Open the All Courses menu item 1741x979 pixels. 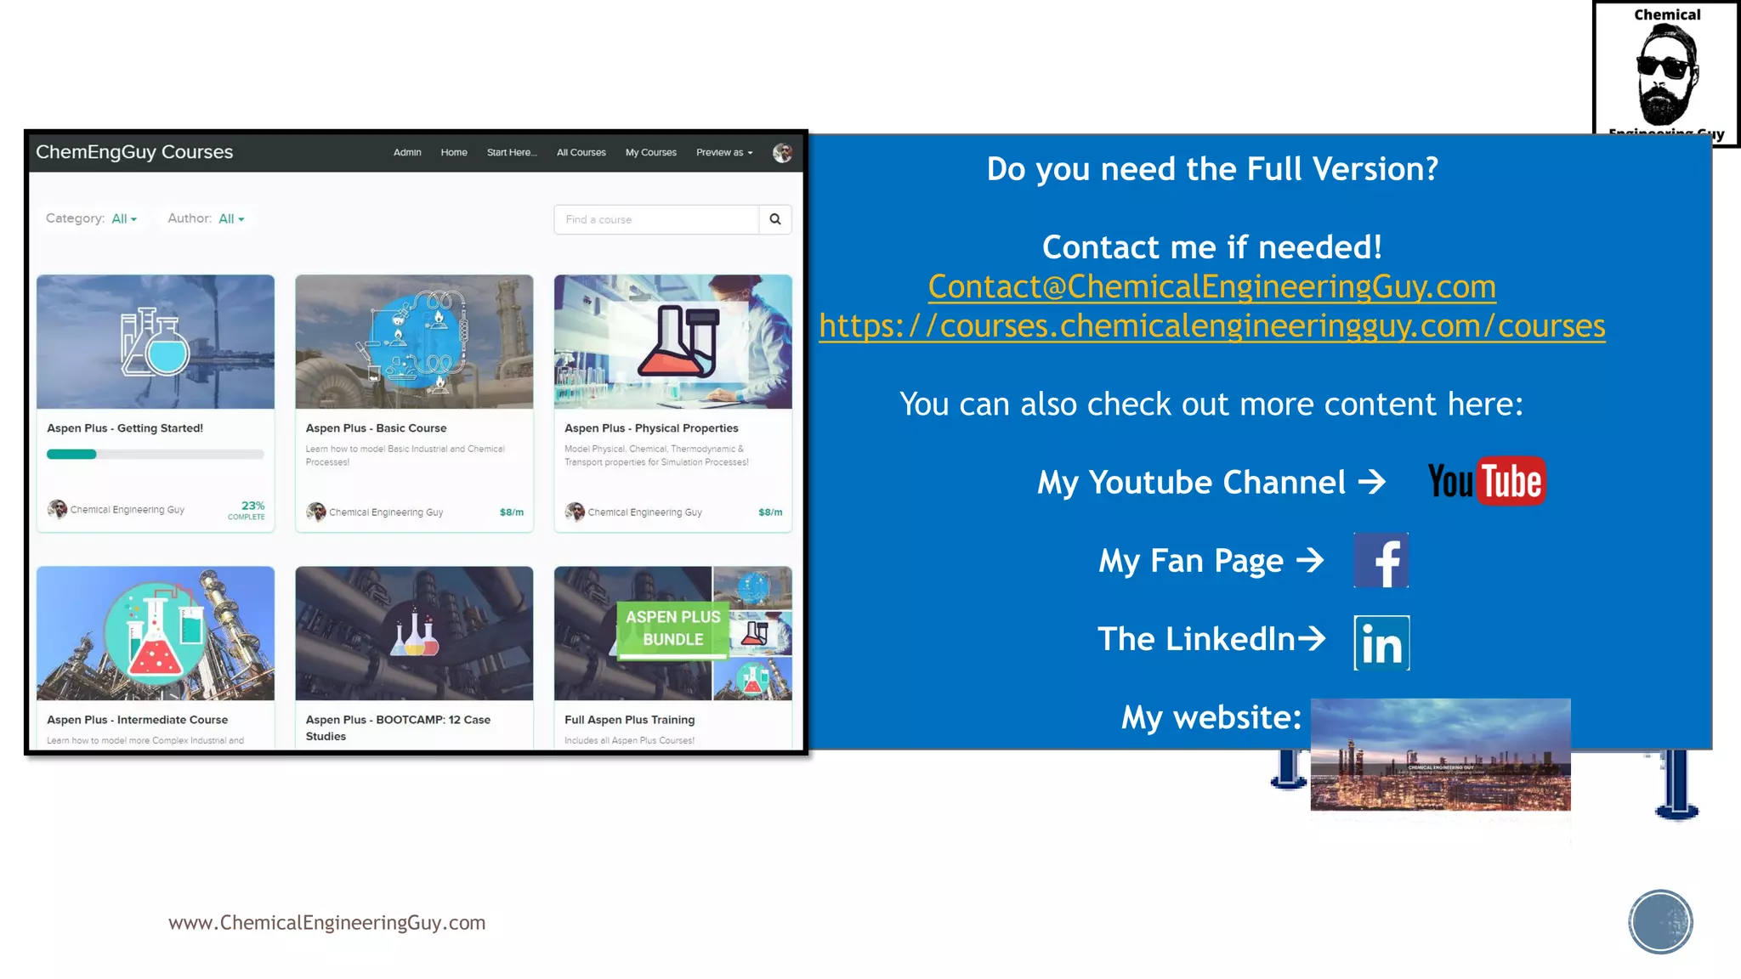click(x=581, y=153)
